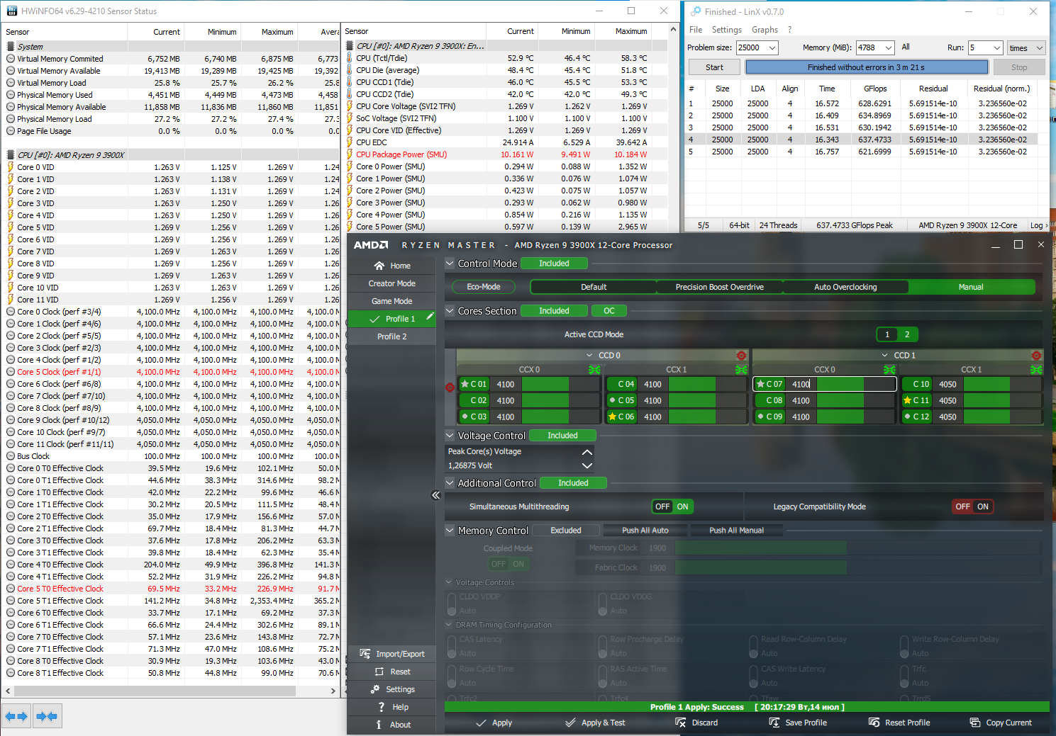Click the Start button in LinX
The height and width of the screenshot is (736, 1056).
(714, 67)
